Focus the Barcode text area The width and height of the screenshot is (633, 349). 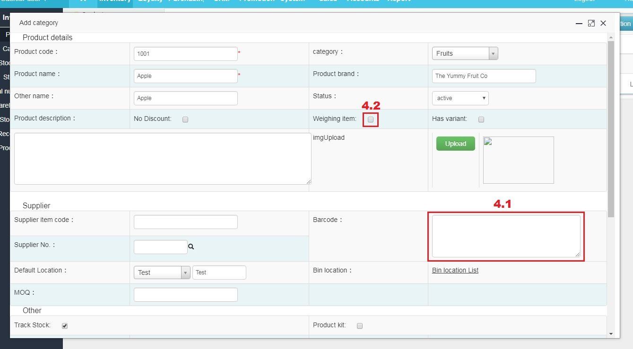tap(506, 236)
